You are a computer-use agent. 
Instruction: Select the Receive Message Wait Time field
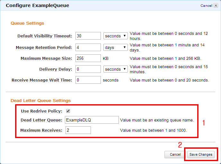(x=88, y=80)
